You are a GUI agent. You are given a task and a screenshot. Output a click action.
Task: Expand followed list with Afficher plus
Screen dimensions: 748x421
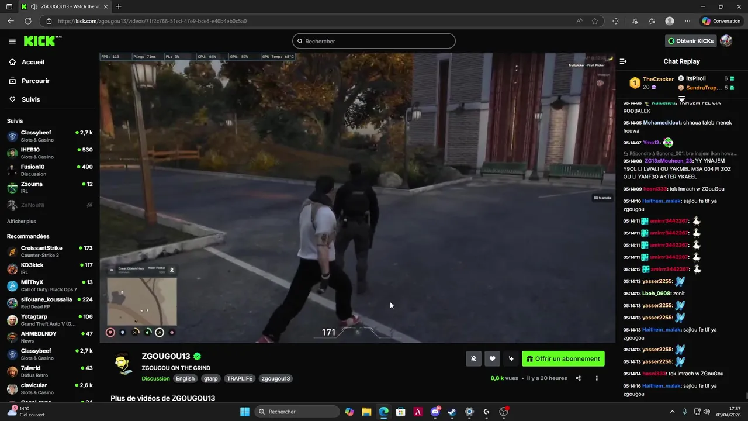[x=22, y=222]
